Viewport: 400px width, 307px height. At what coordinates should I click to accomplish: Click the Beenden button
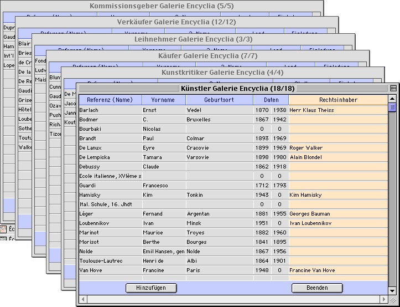(x=317, y=288)
